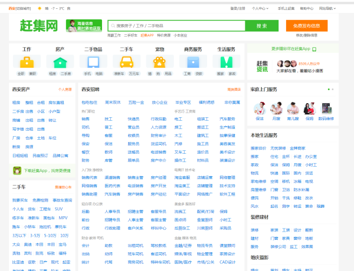The height and width of the screenshot is (271, 354).
Task: Expand the 网站导航 dropdown menu
Action: pos(327,9)
